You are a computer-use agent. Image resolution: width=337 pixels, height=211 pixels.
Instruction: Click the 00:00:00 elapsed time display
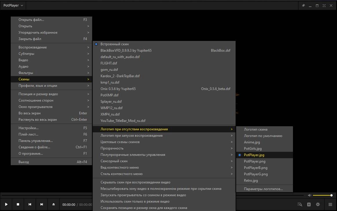coord(69,205)
